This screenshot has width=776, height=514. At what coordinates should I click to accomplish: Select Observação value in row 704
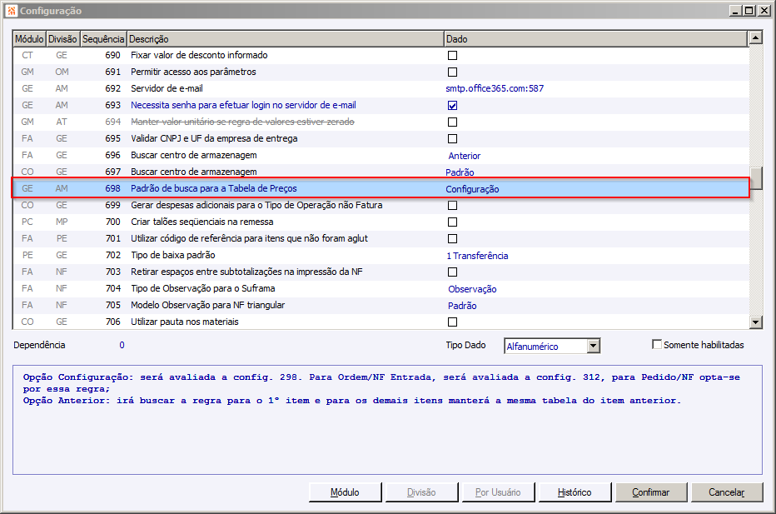pos(472,289)
